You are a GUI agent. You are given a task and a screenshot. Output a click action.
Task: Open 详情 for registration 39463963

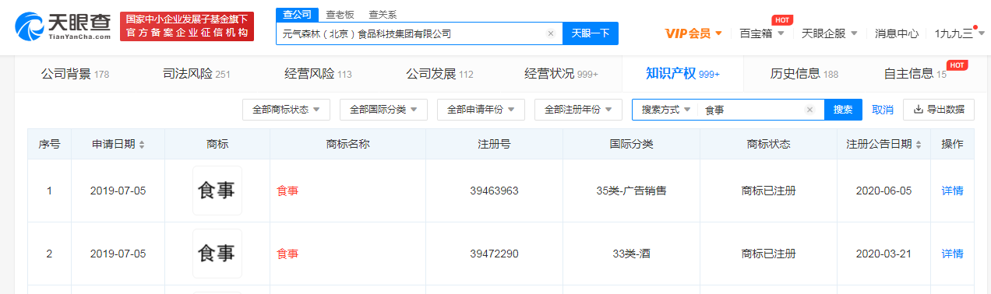952,191
